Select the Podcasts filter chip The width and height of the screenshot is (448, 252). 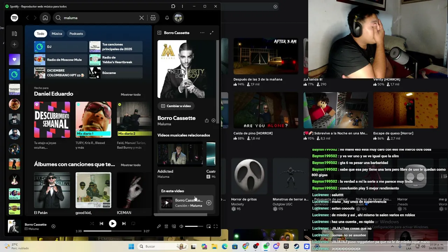(76, 34)
